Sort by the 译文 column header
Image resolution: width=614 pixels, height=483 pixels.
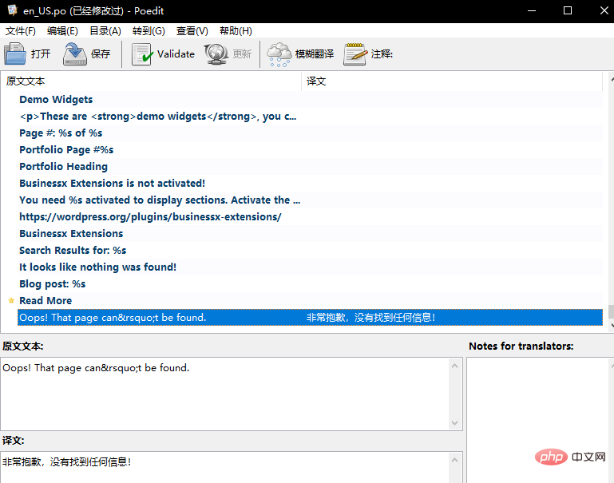[452, 81]
